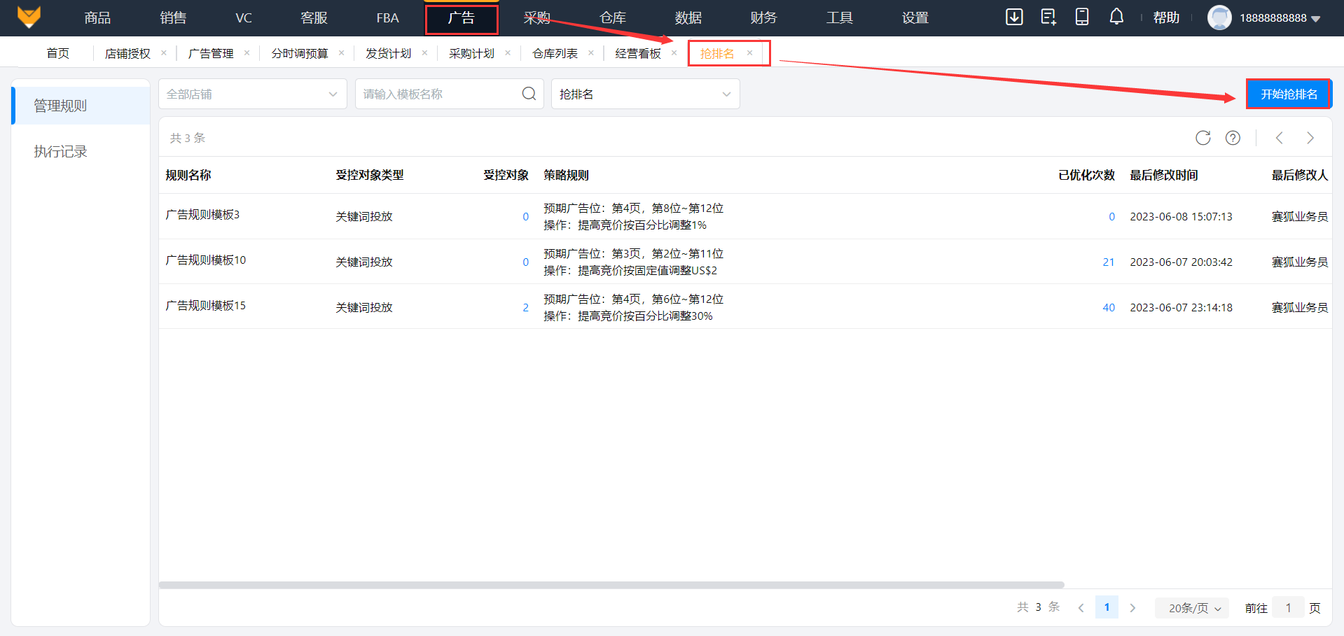
Task: Click the 帮助 link
Action: tap(1166, 17)
